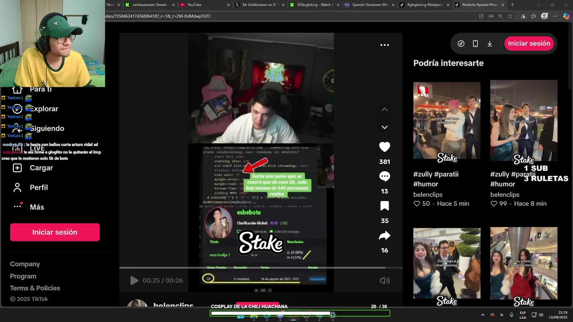The image size is (573, 322).
Task: Click the '#zully #paratii #humor' caption with 50 likes
Action: 436,179
